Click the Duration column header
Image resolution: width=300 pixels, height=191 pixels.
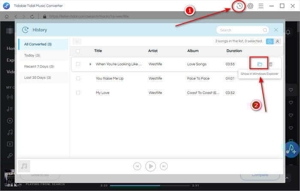[x=234, y=51]
